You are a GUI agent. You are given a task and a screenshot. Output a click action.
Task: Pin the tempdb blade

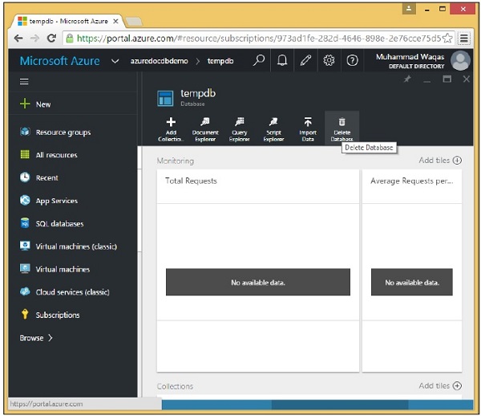point(407,80)
